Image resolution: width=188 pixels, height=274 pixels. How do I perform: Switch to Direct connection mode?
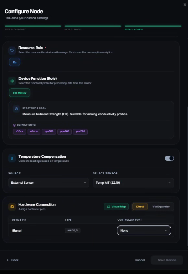point(140,207)
